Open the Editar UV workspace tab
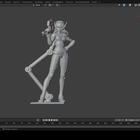Viewport: 140px width, 140px height. tap(16, 2)
